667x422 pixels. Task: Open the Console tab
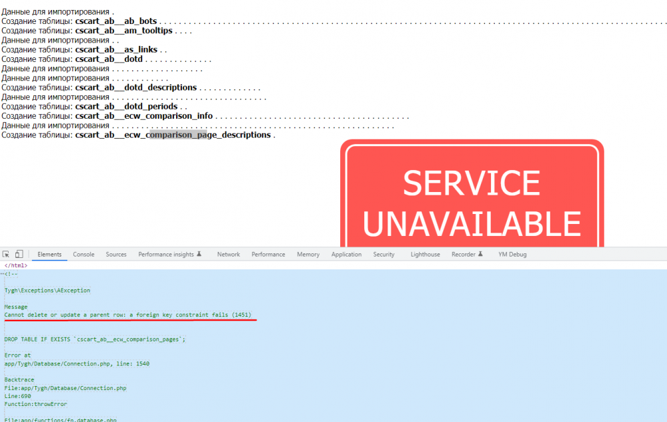coord(83,254)
